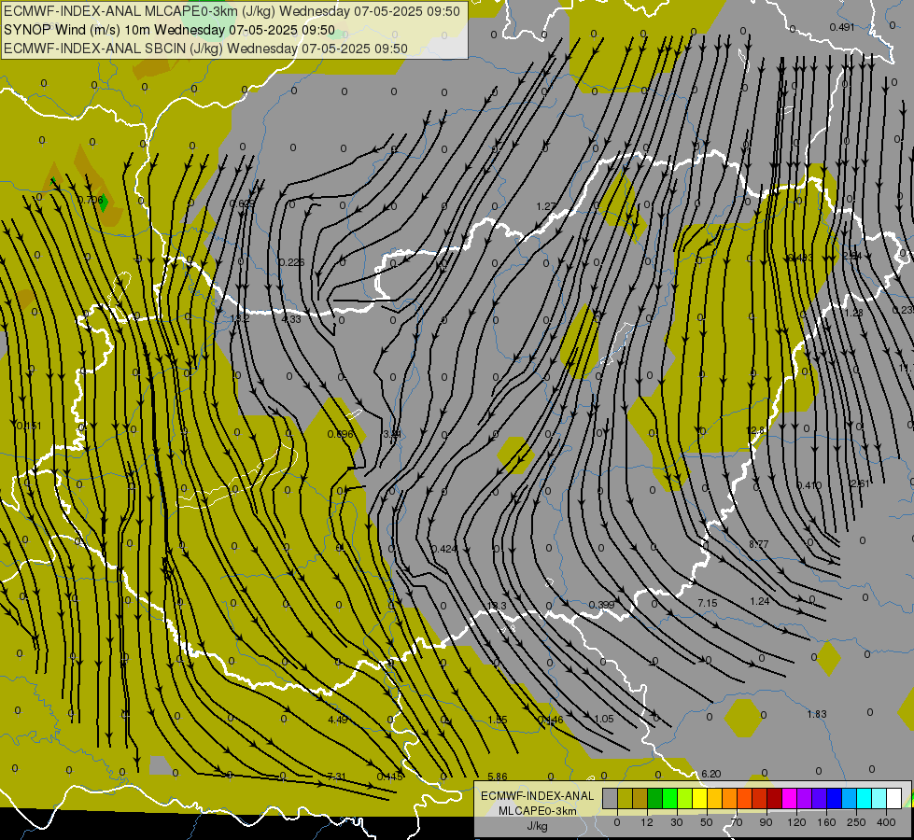This screenshot has height=840, width=914.
Task: Click the MLCAPE0-3km title line at top
Action: 232,11
